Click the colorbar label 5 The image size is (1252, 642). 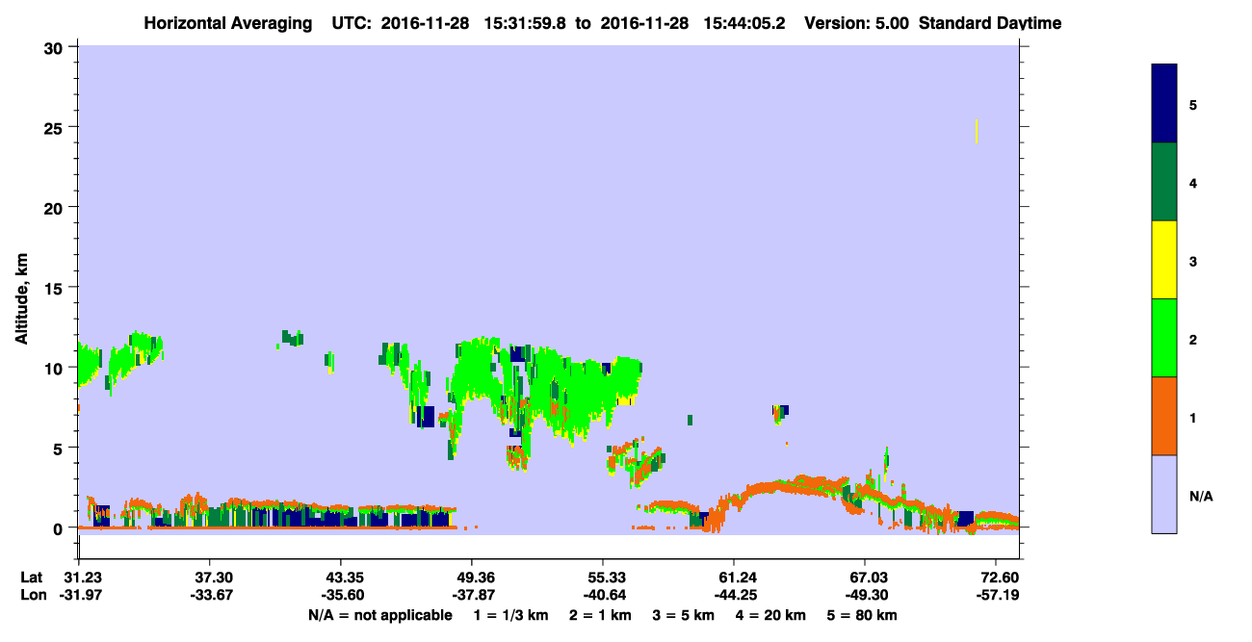click(x=1193, y=104)
